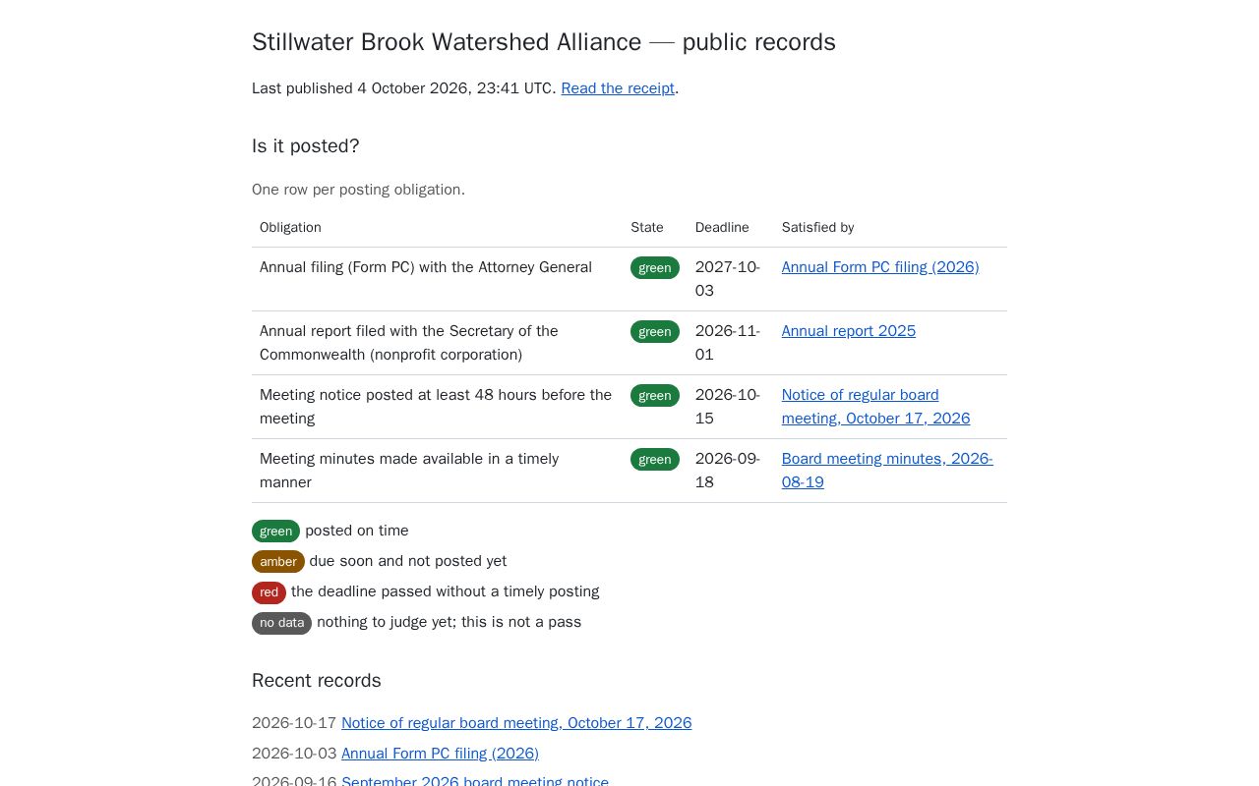Click the "One row per posting obligation." caption
Screen dimensions: 1259x786
pos(358,190)
